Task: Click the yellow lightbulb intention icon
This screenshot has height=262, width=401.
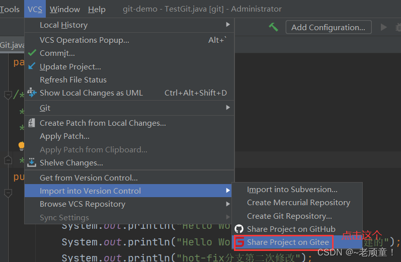Action: click(x=21, y=146)
